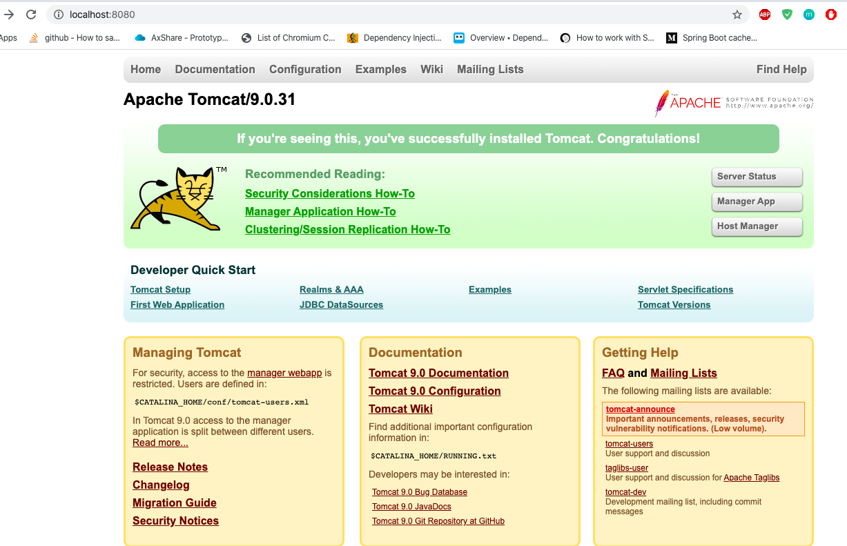The image size is (847, 546).
Task: Click the Server Status button
Action: coord(757,177)
